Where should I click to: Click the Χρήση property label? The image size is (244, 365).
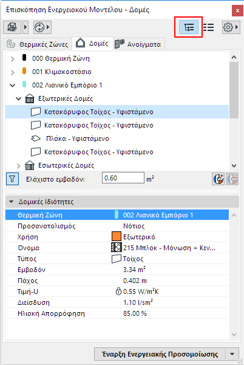pyautogui.click(x=28, y=237)
